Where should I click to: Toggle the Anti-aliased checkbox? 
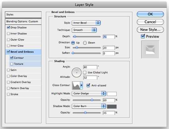point(88,85)
